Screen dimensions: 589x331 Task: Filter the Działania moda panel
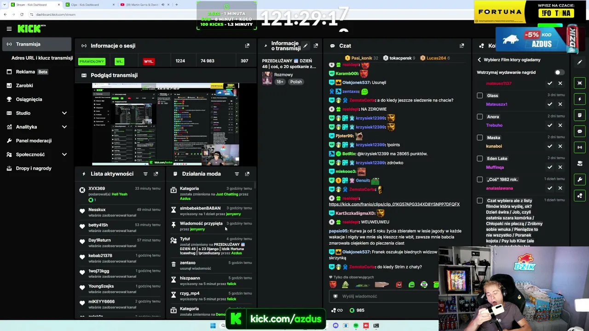[237, 174]
